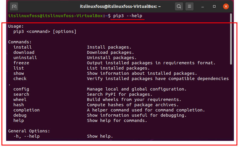Click the terminal search icon

[179, 6]
